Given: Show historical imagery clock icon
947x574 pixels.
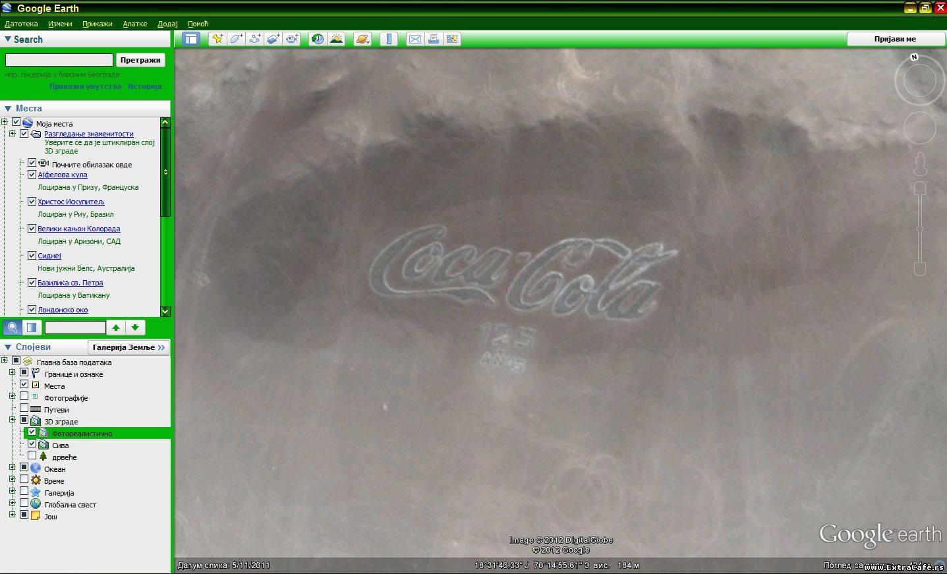Looking at the screenshot, I should [318, 39].
